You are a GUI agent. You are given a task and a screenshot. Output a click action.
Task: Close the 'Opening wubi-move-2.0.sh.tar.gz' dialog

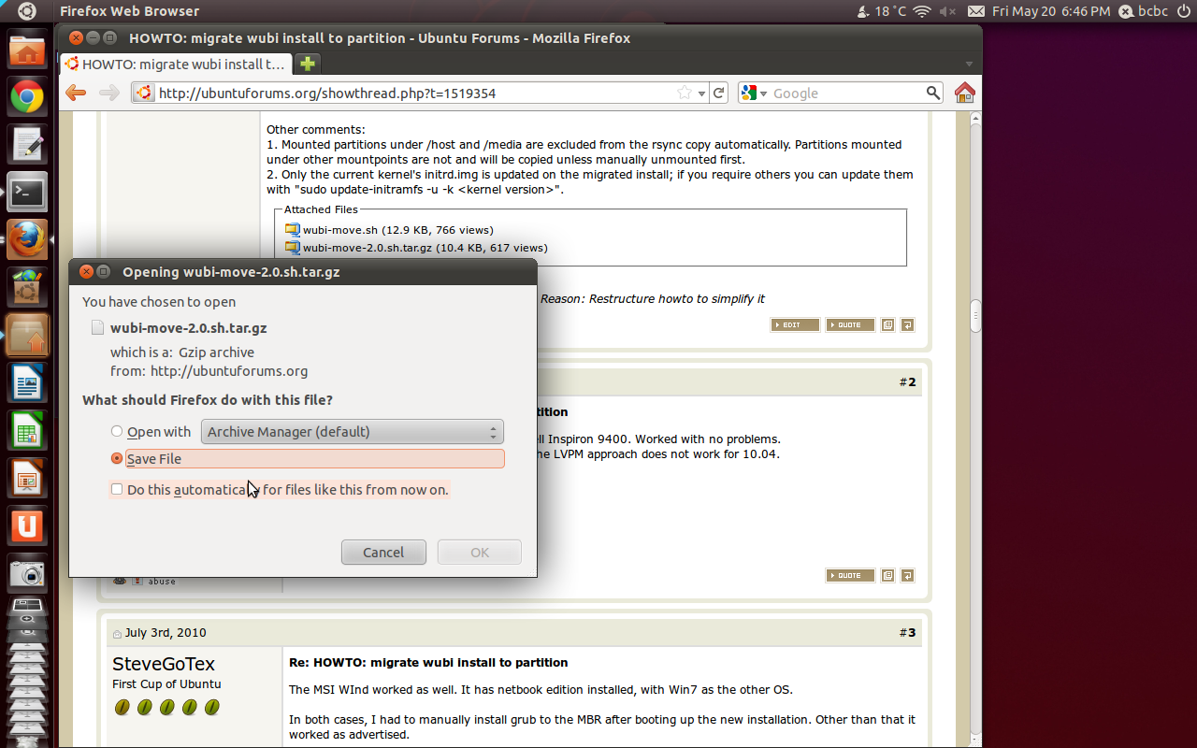[x=87, y=272]
